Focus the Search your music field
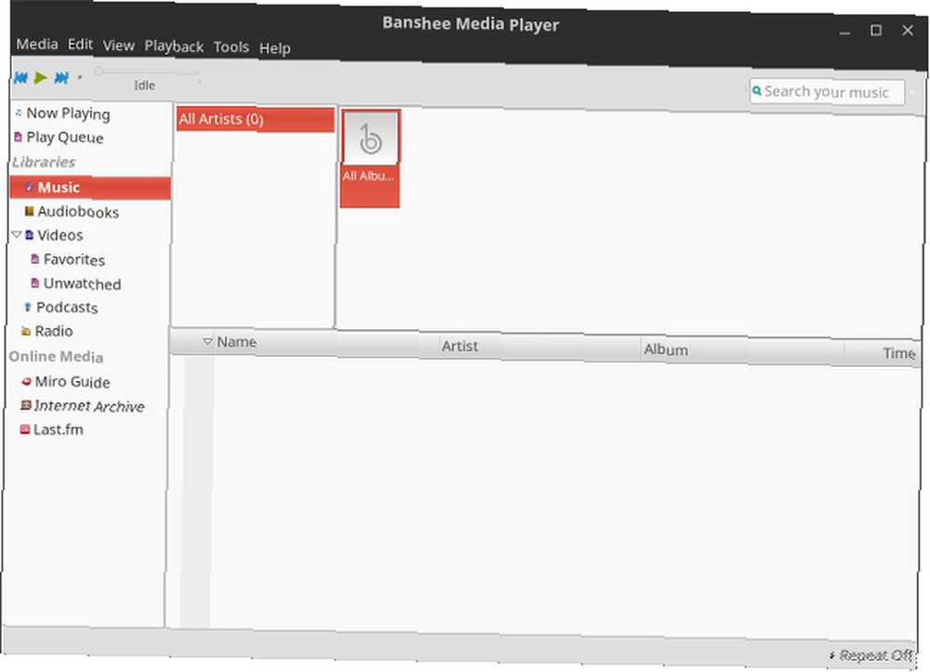930x672 pixels. (827, 92)
